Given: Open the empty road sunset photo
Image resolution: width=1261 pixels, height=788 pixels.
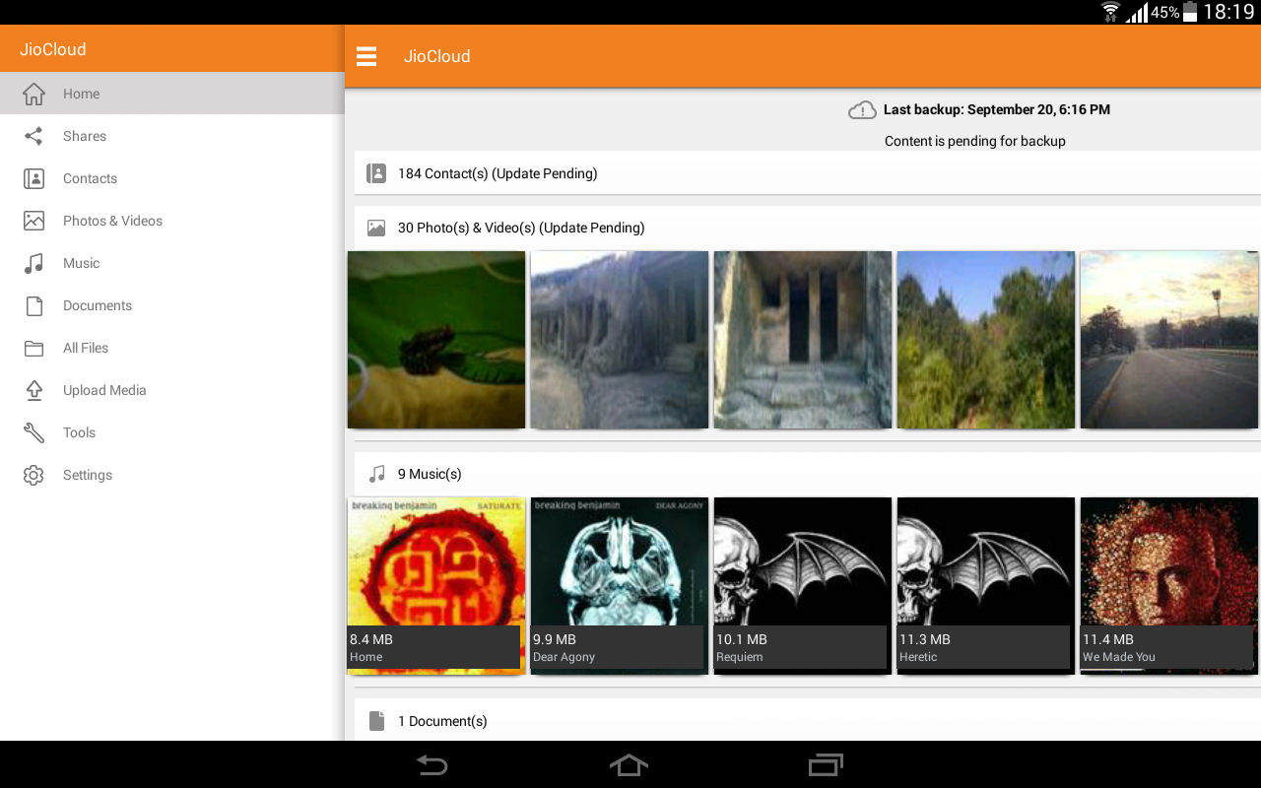Looking at the screenshot, I should click(1169, 340).
